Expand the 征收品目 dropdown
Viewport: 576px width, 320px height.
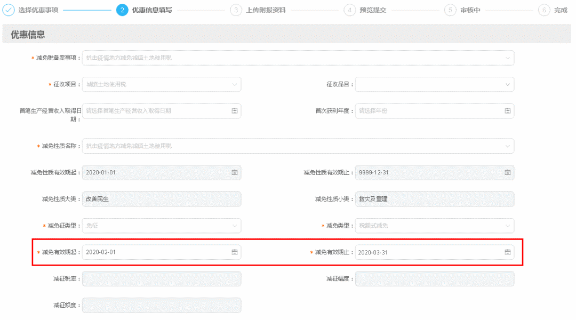[507, 84]
